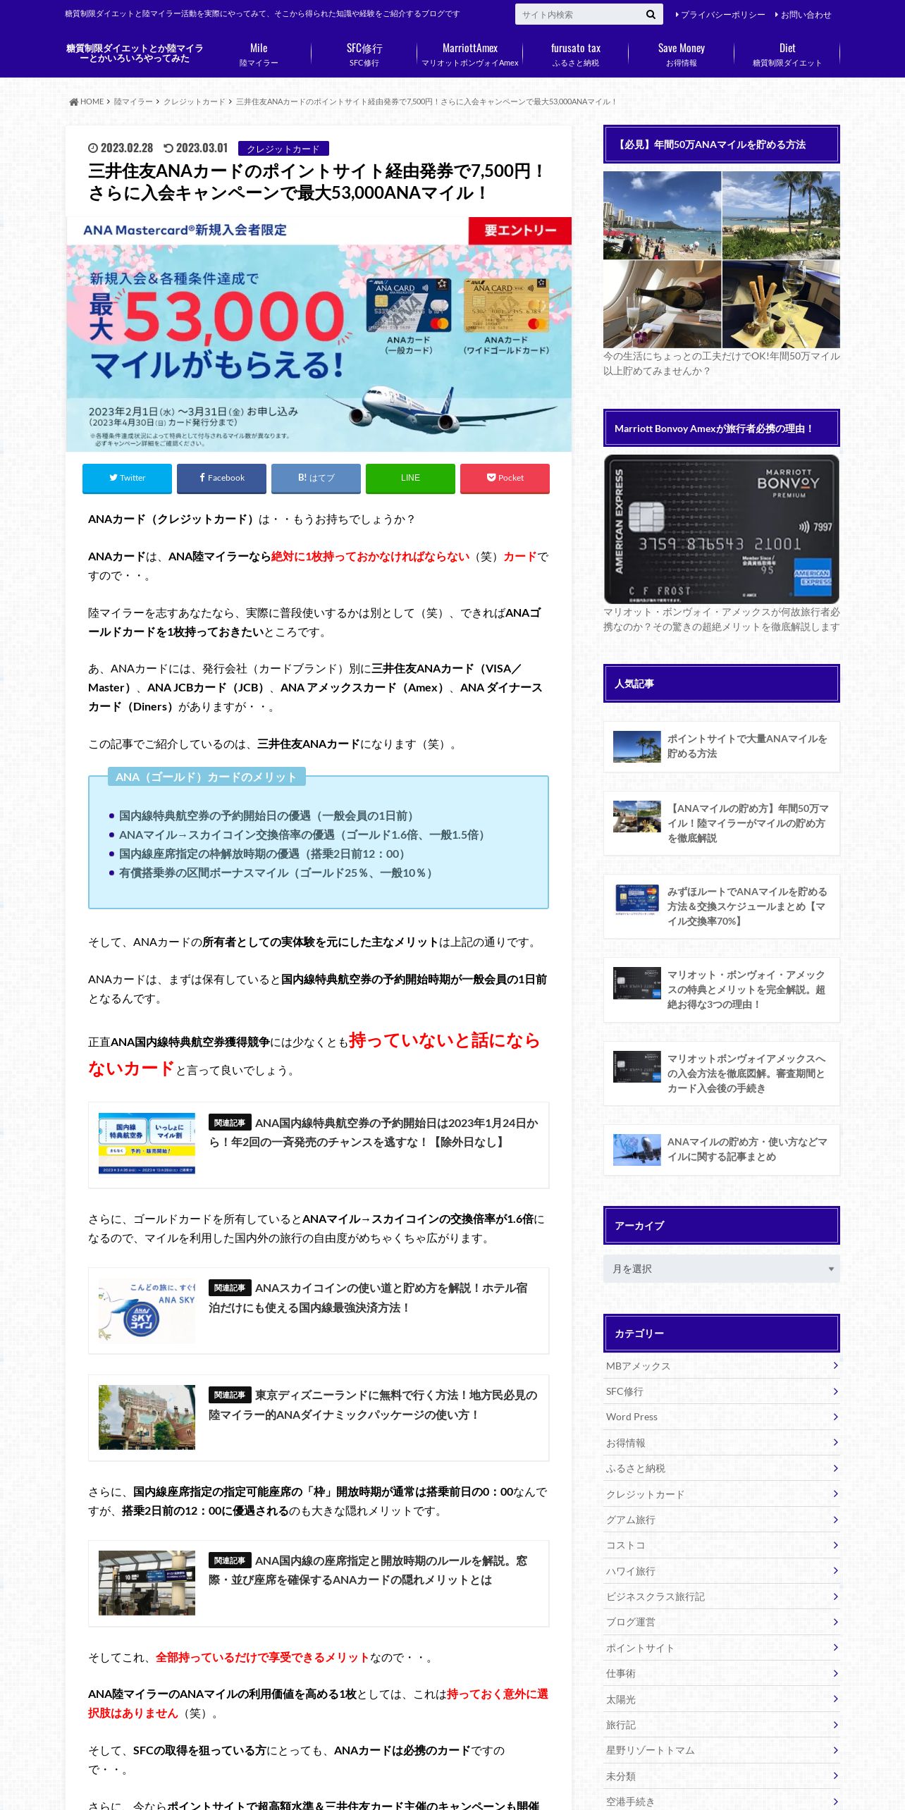
Task: Open the Mile 陸マイラー menu
Action: point(259,55)
